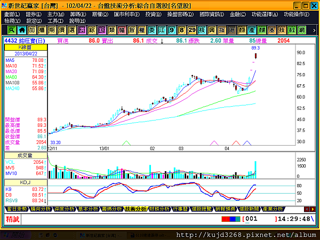
Task: Open the 國際資訊(I) menu
Action: pyautogui.click(x=212, y=14)
